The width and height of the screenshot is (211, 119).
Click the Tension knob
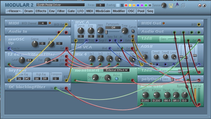point(164,5)
